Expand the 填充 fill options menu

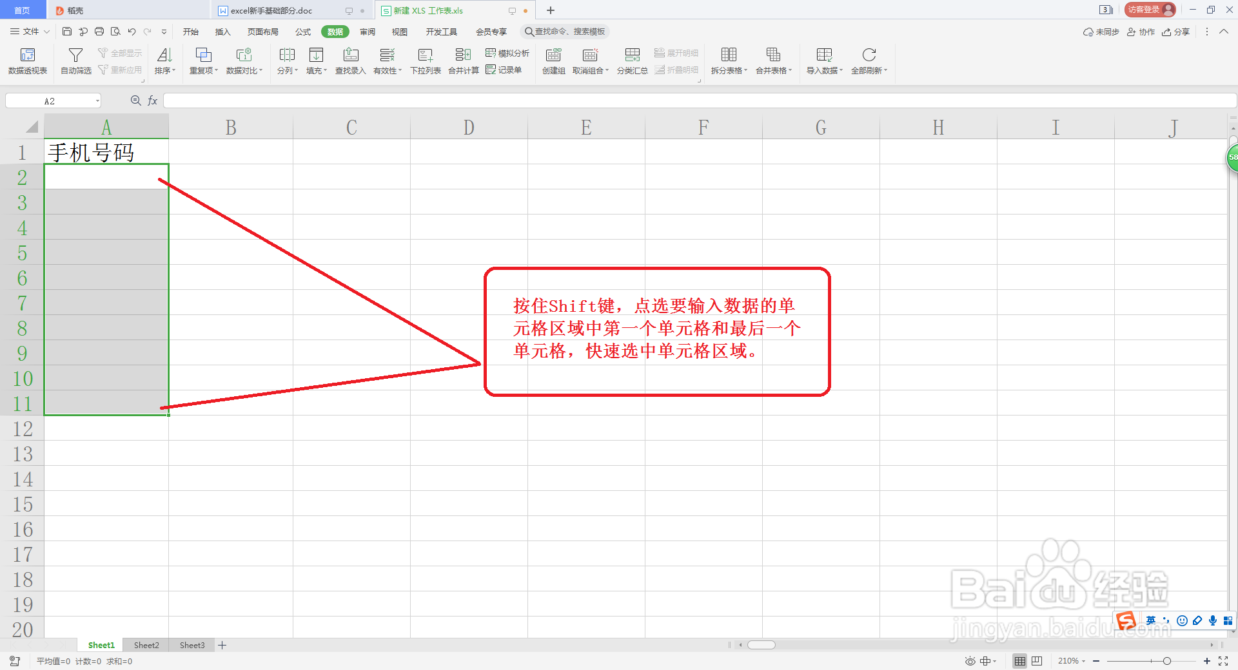(315, 61)
